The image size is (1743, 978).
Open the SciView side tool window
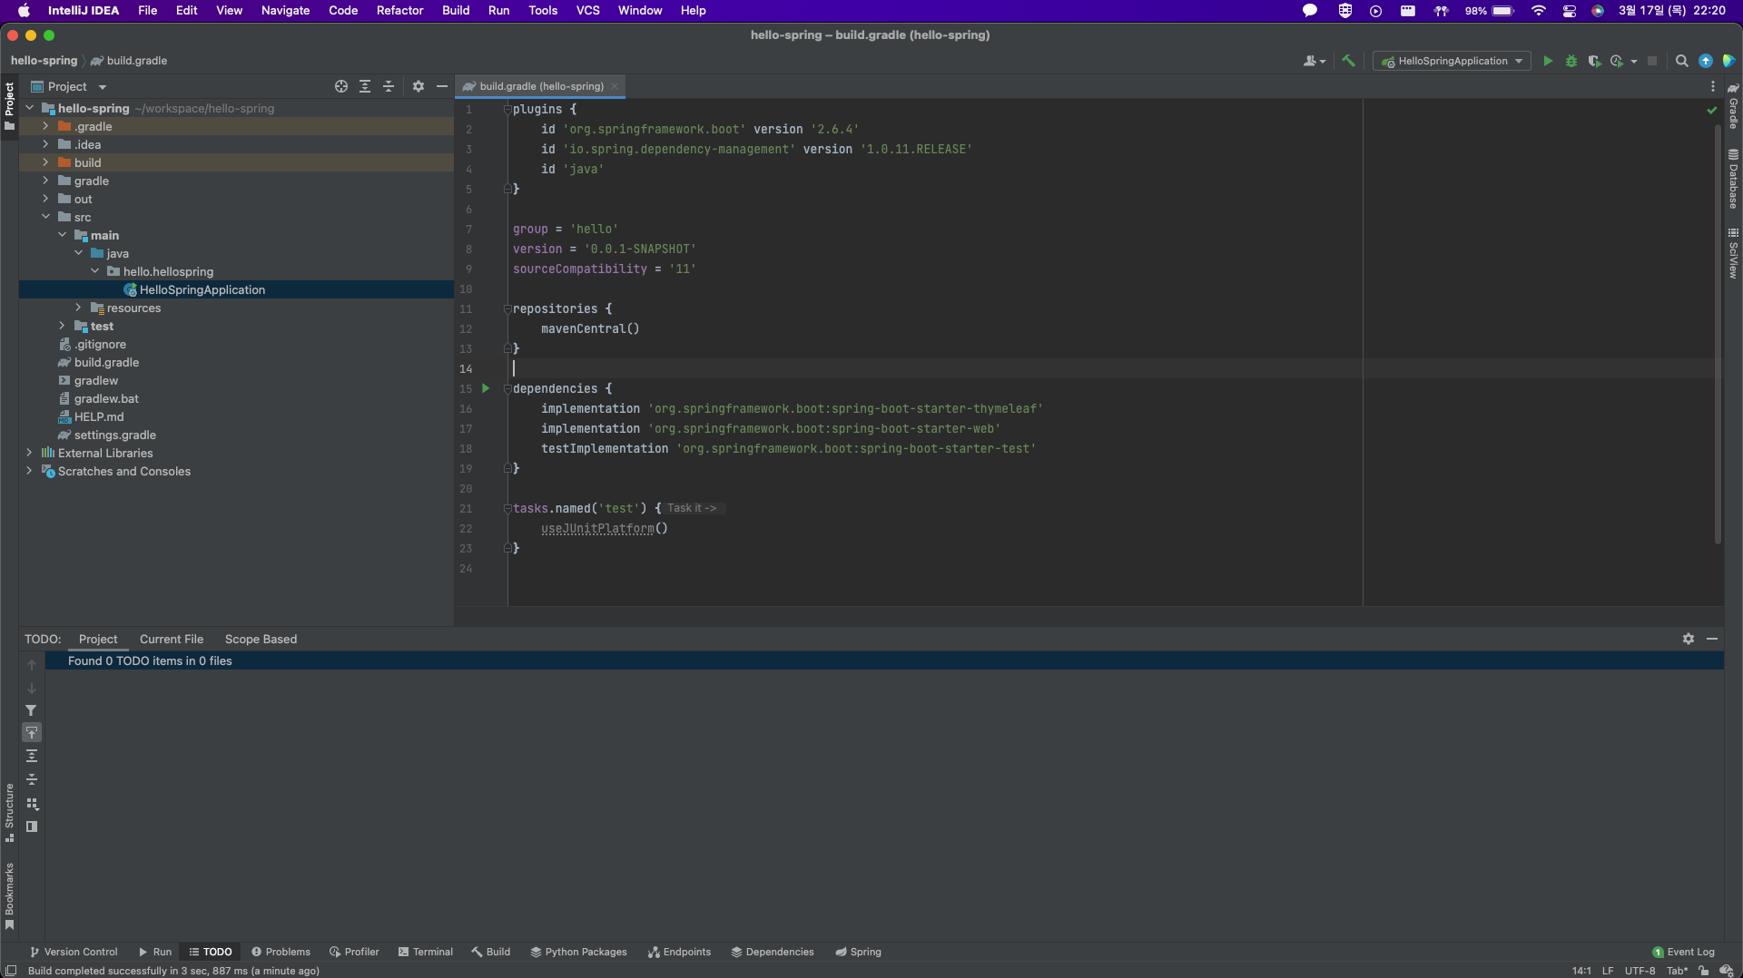(1733, 253)
